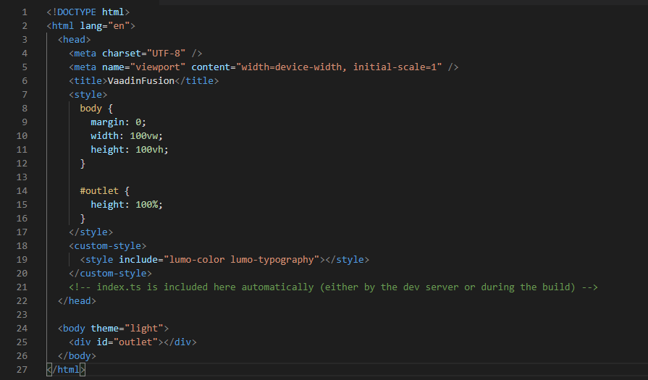Click the 100vh value

click(150, 150)
